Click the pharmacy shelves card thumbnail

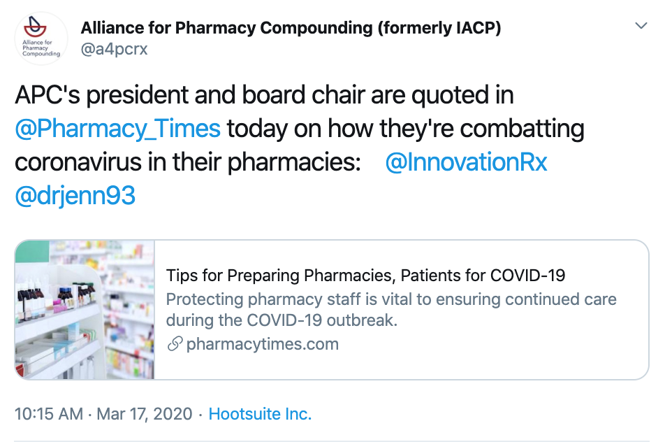[x=85, y=310]
